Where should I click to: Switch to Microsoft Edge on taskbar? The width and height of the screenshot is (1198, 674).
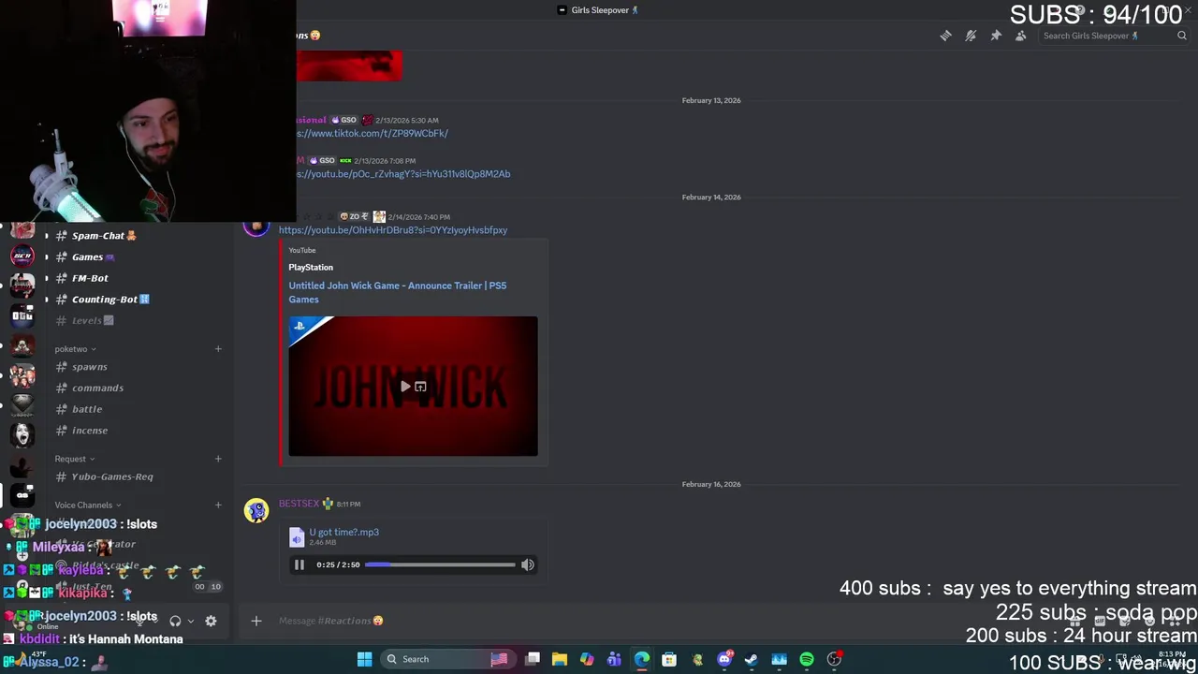tap(642, 659)
